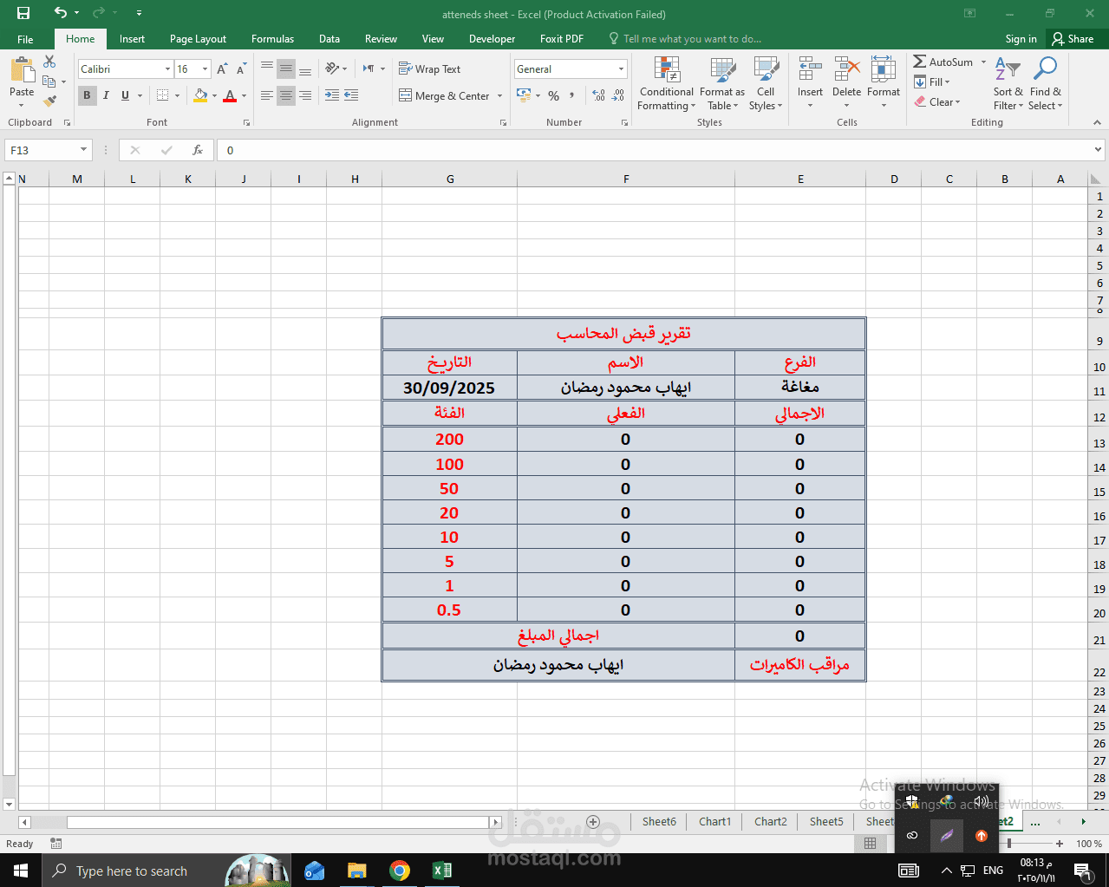Viewport: 1109px width, 887px height.
Task: Open Find & Select menu
Action: [x=1046, y=83]
